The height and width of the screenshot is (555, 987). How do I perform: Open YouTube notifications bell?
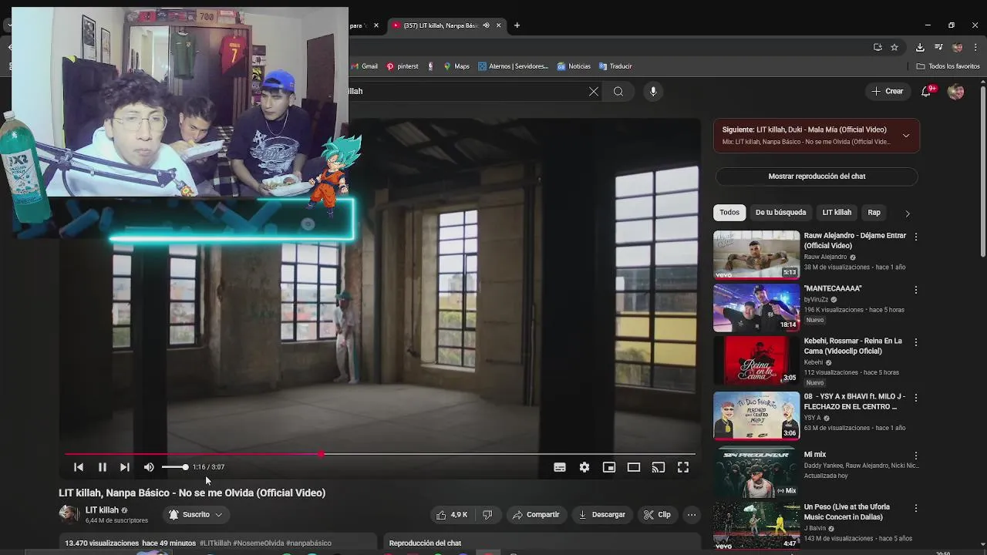(927, 92)
